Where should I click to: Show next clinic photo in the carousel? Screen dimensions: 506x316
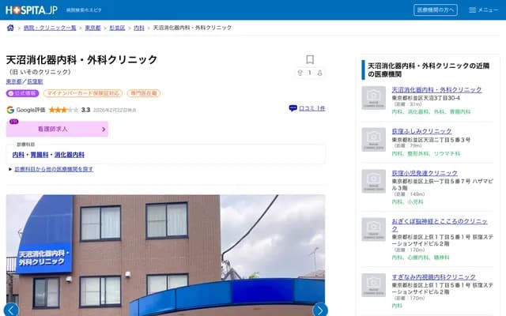320,310
